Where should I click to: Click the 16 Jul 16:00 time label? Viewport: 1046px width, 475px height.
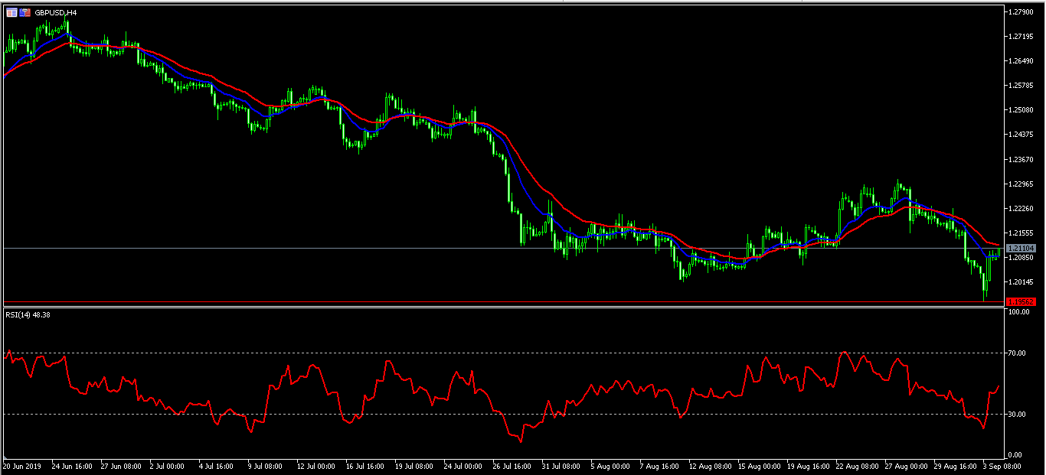(x=364, y=465)
